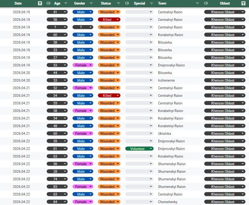Open the Female gender chip in the age 53 row
Screen dimensions: 249x205
(83, 65)
